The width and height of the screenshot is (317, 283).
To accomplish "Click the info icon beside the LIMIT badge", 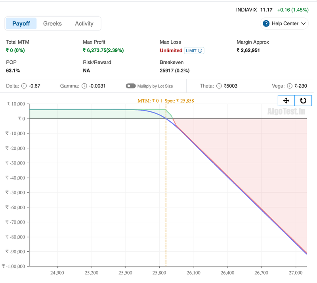I will pos(201,51).
